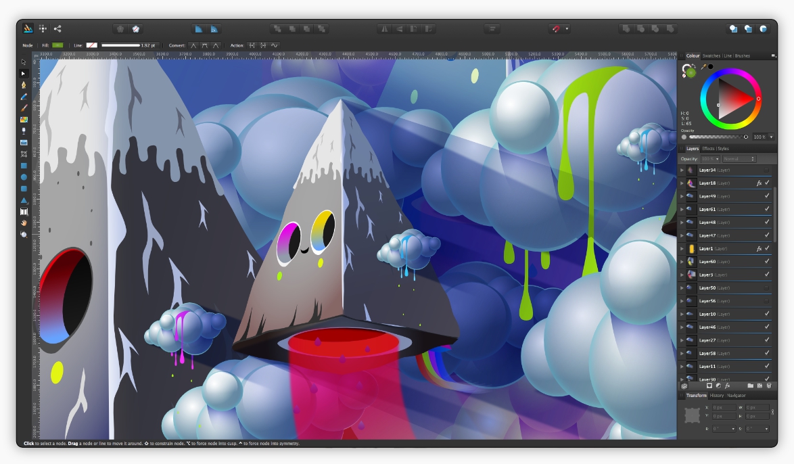
Task: Activate the Hand pan tool
Action: (x=24, y=223)
